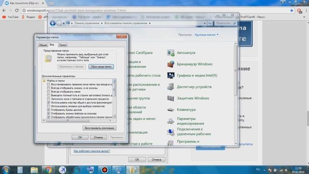The width and height of the screenshot is (309, 174).
Task: Open Диспетчер устройств in Control Panel
Action: point(189,87)
